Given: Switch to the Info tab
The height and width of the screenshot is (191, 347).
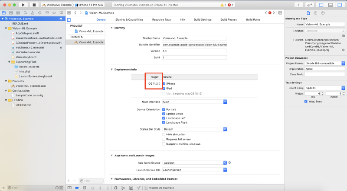Looking at the screenshot, I should pyautogui.click(x=182, y=19).
